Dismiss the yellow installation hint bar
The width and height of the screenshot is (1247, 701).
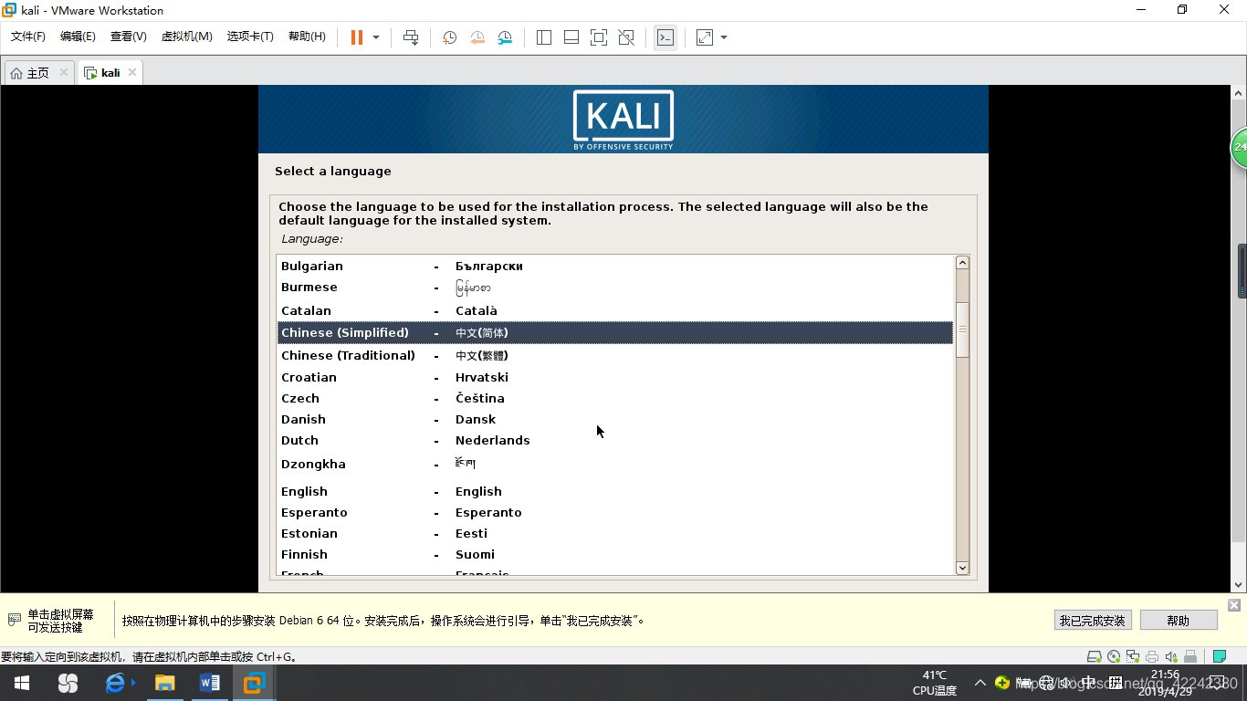point(1234,605)
